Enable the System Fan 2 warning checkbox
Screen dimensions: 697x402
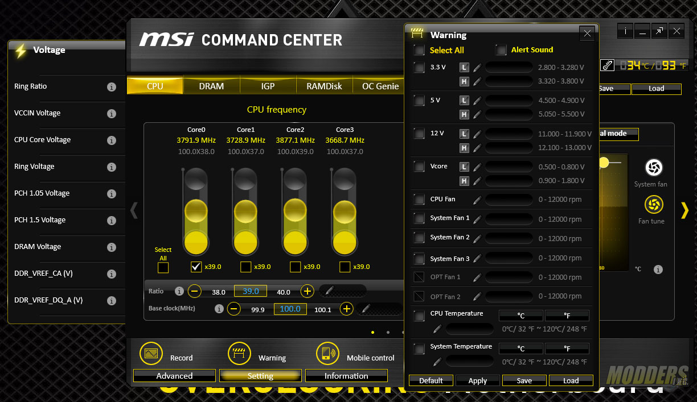(419, 238)
